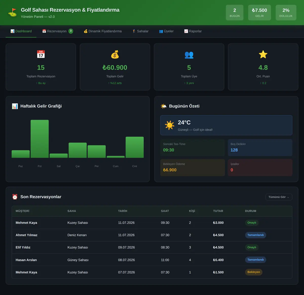Screen dimensions: 304x295
Task: Switch to the Raporlar tab
Action: [193, 31]
